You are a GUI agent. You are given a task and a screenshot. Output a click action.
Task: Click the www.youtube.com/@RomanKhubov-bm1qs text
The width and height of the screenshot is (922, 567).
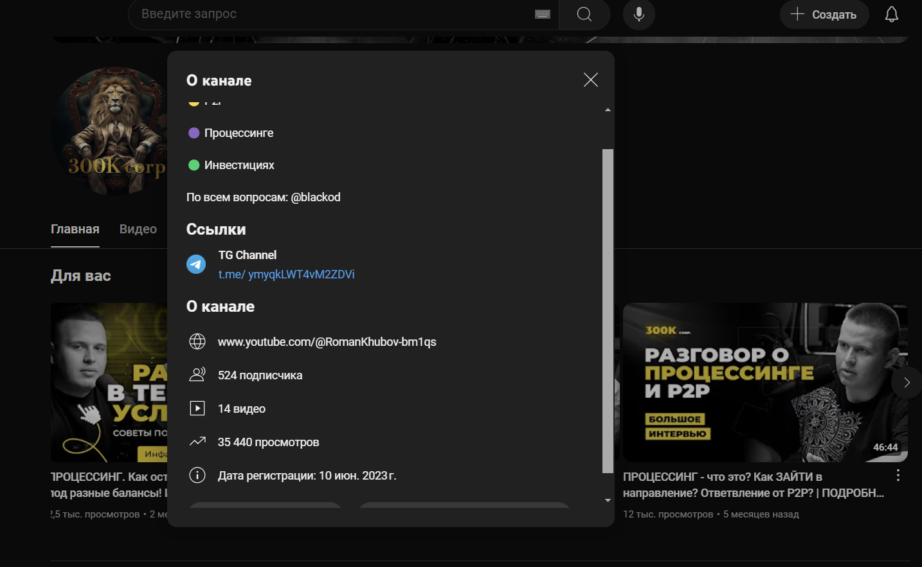[x=327, y=342]
